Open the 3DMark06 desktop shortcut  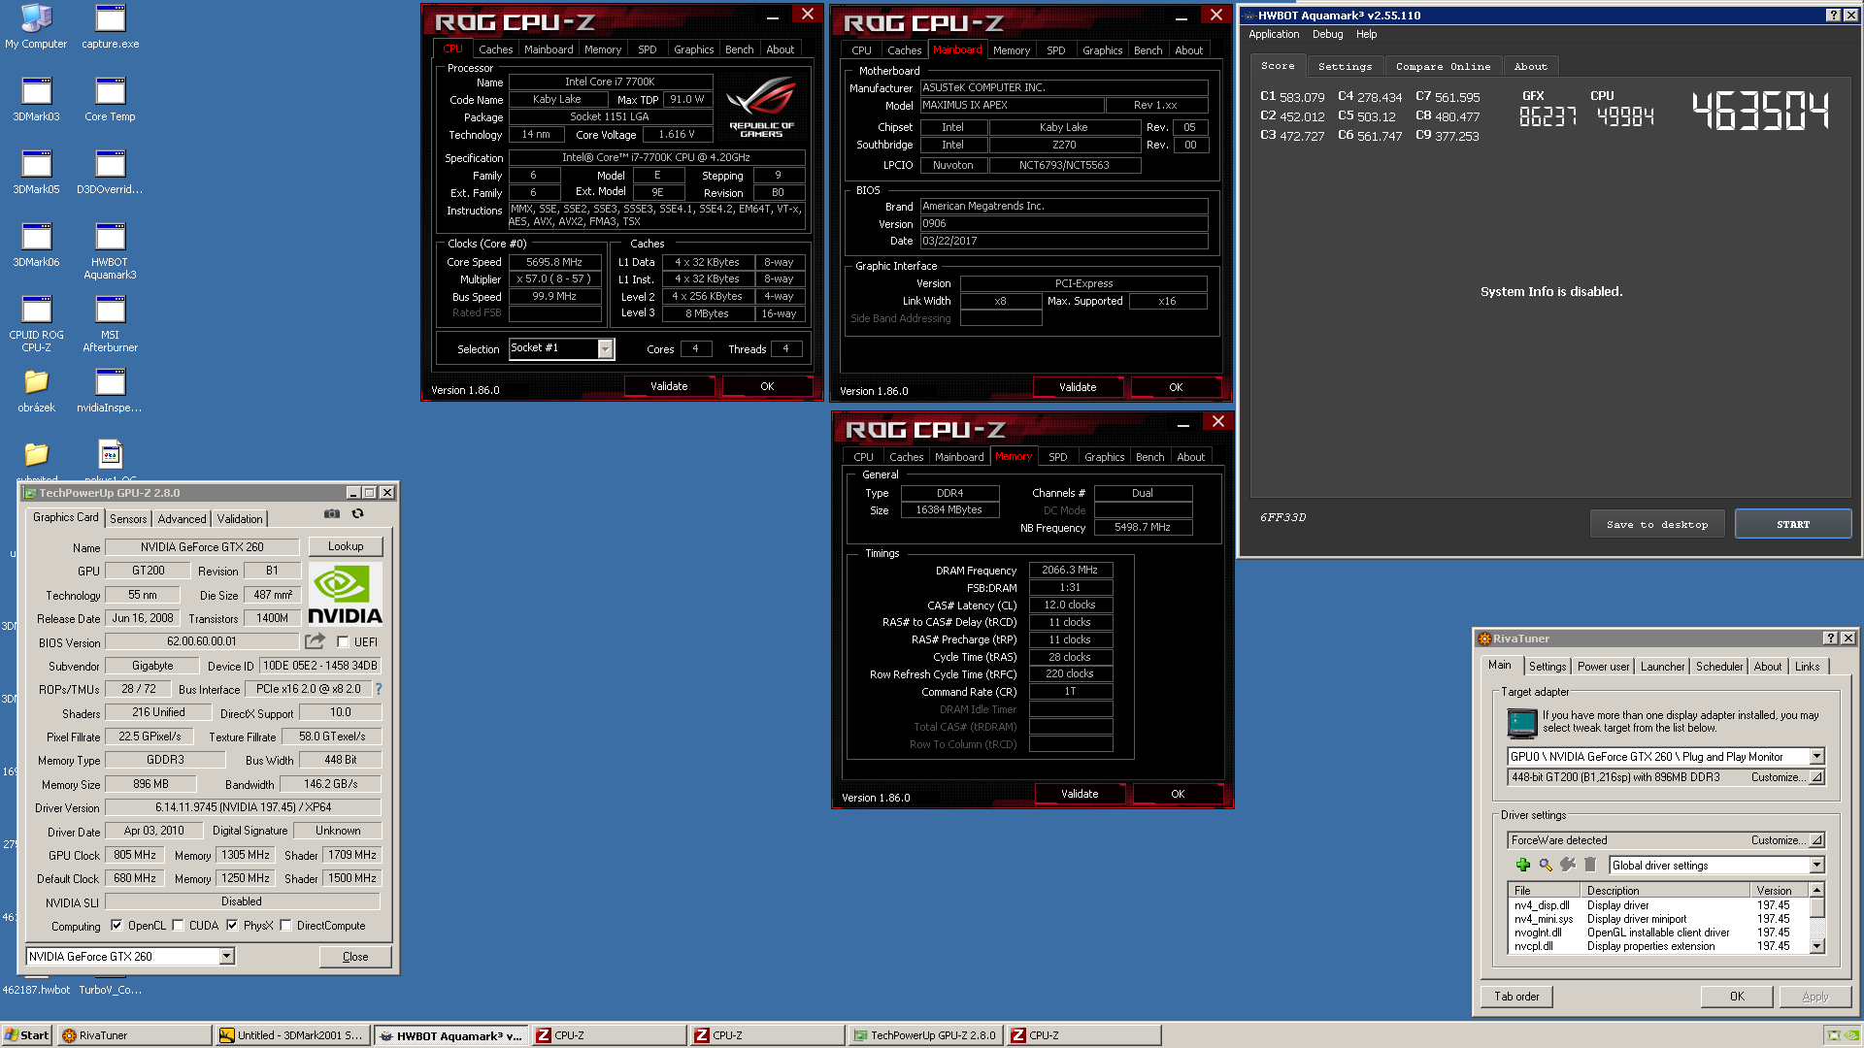[36, 245]
